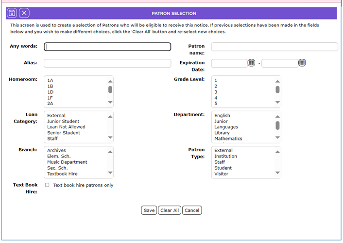Select grade level 1
This screenshot has height=243, width=343.
pos(216,80)
